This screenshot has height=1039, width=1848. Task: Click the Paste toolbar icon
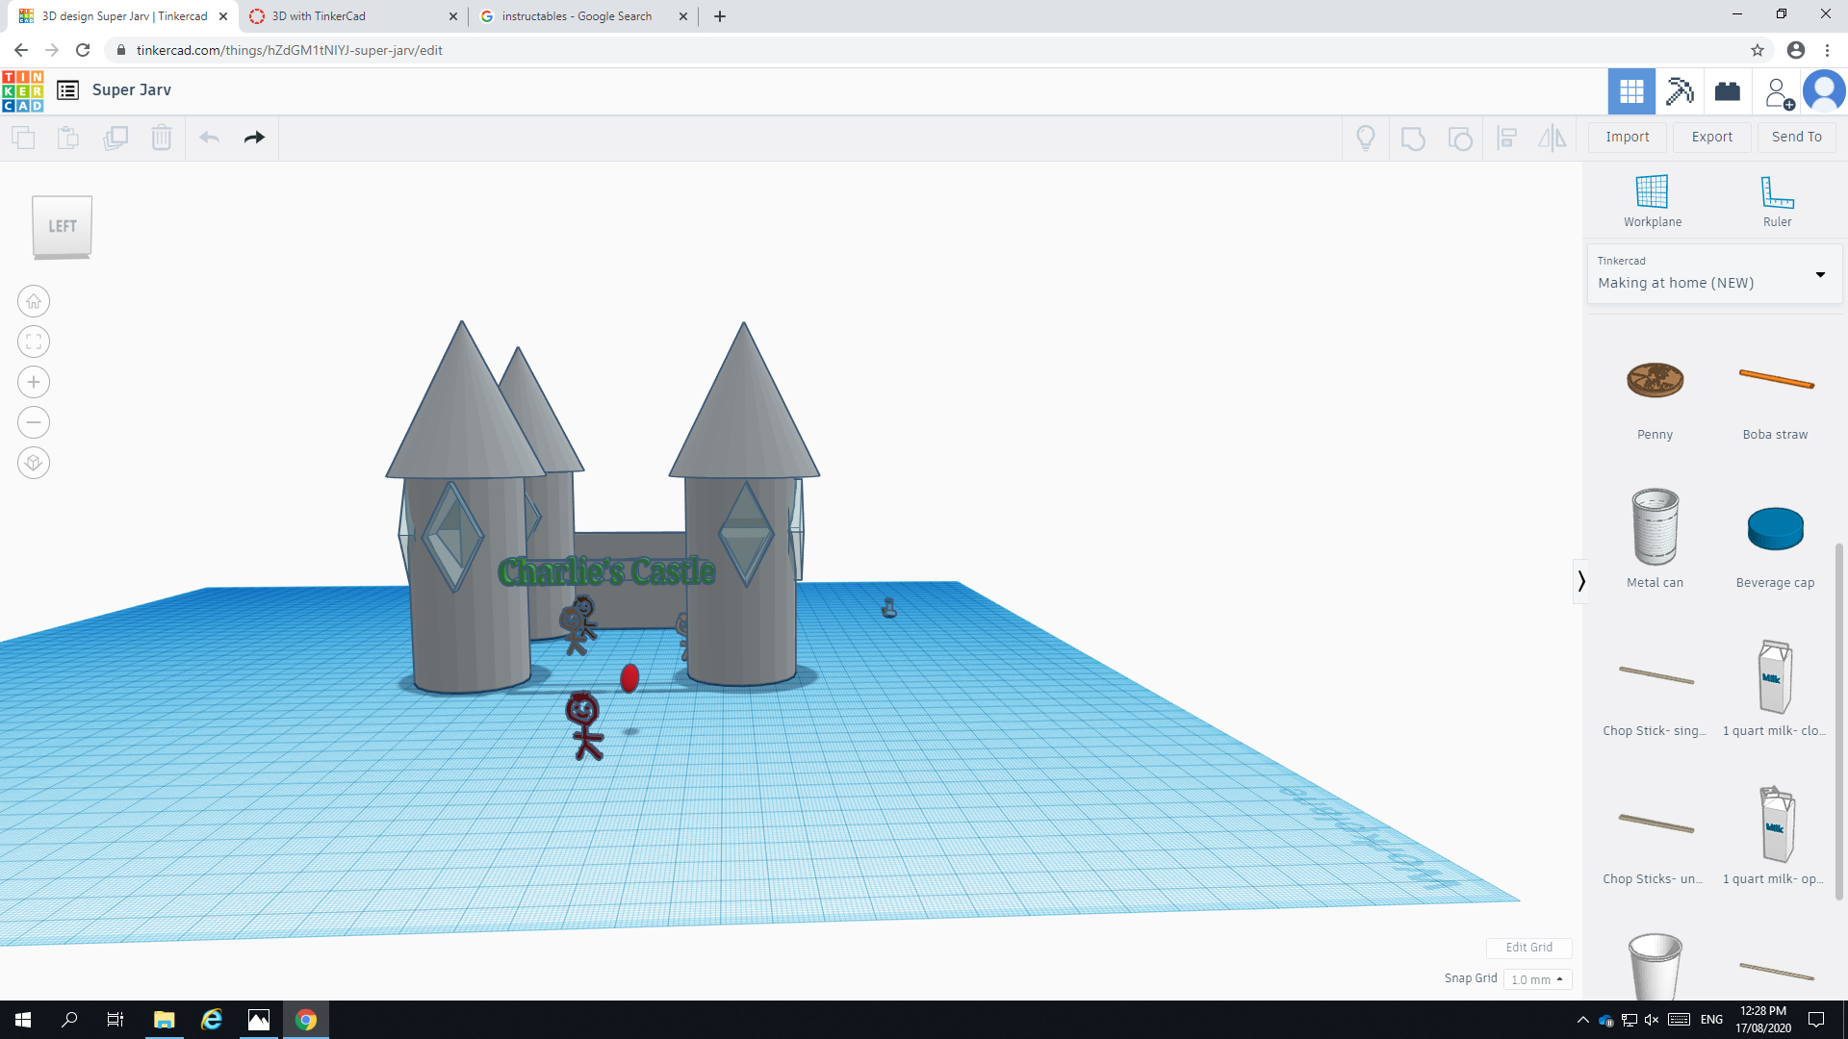click(68, 138)
